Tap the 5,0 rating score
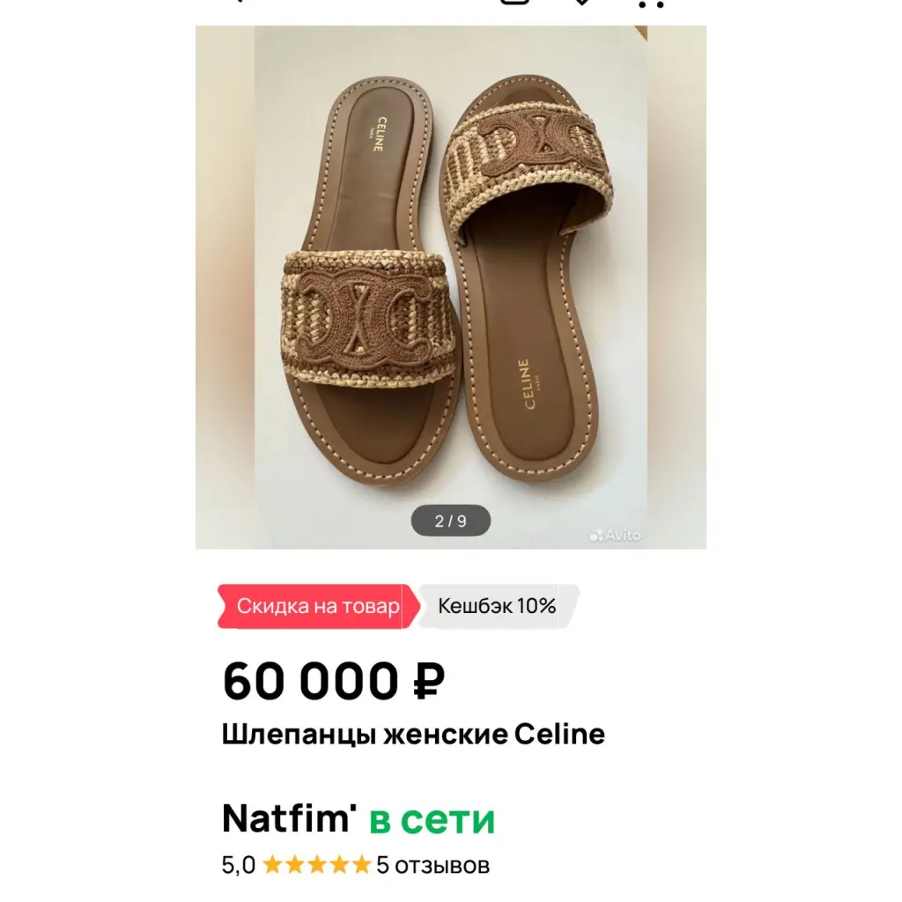The height and width of the screenshot is (902, 902). (x=238, y=865)
